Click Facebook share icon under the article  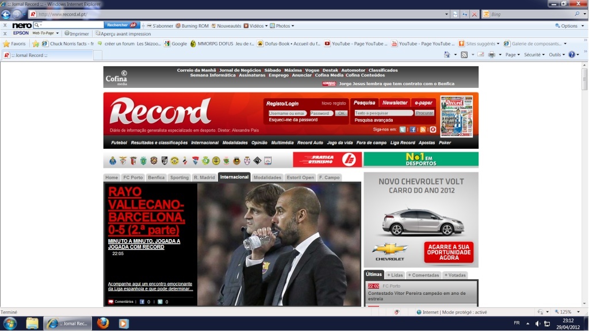tap(142, 301)
